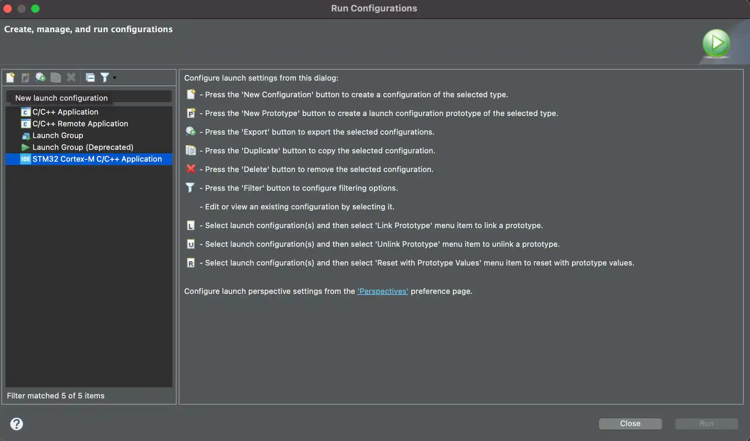This screenshot has width=750, height=441.
Task: Open the filtering options
Action: click(105, 77)
